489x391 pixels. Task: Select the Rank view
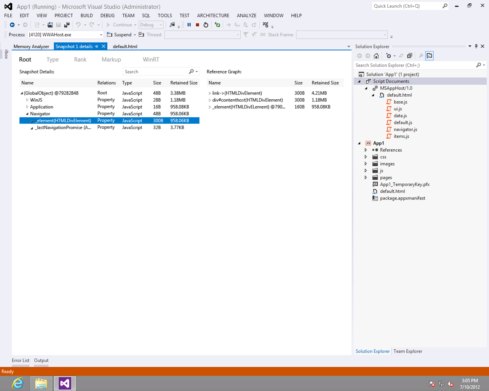tap(80, 59)
